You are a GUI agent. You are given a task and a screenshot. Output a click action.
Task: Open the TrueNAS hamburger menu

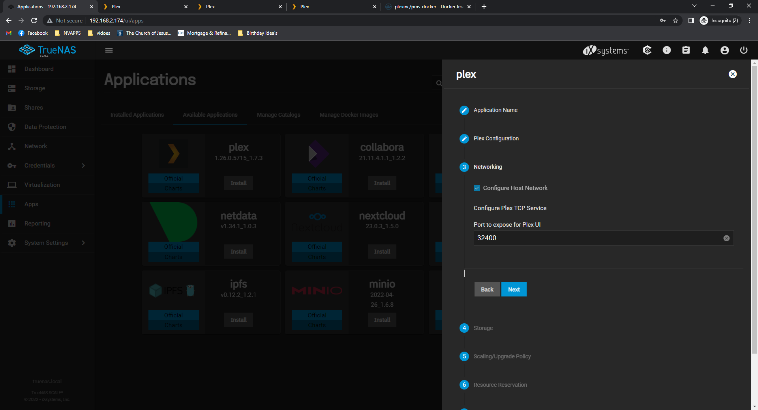(x=109, y=50)
